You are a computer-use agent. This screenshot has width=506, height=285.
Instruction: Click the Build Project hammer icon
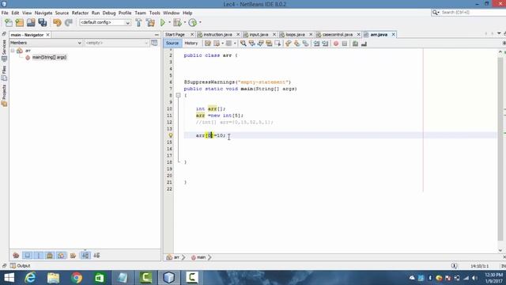click(139, 23)
